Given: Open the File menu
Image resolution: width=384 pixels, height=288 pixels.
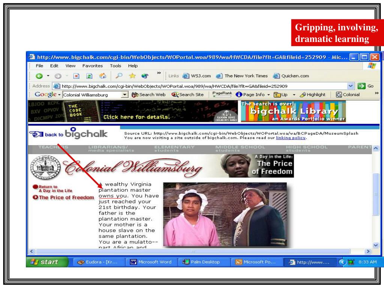Looking at the screenshot, I should pos(39,66).
